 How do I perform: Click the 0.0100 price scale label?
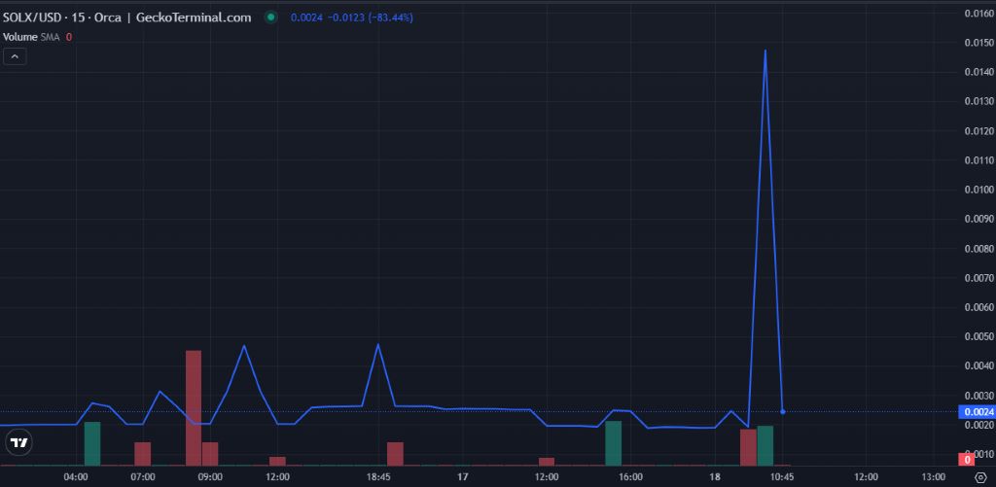[978, 190]
